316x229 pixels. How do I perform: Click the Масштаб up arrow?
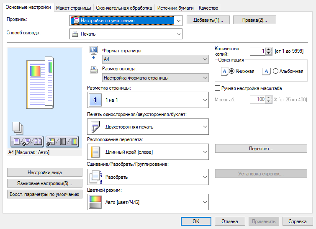pos(269,98)
